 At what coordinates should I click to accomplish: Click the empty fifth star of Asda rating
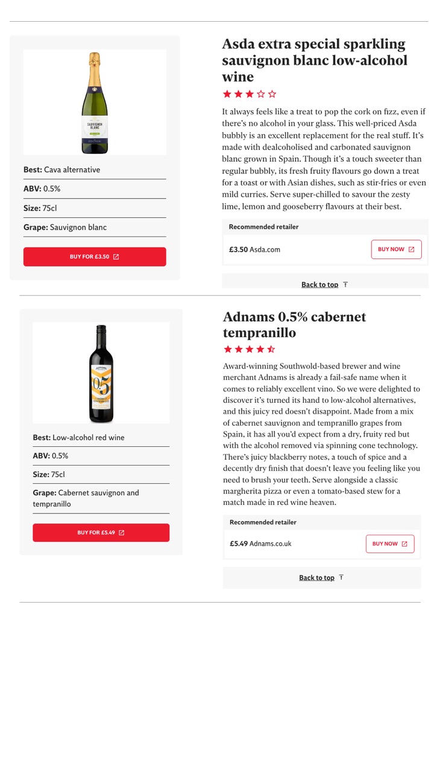point(272,94)
